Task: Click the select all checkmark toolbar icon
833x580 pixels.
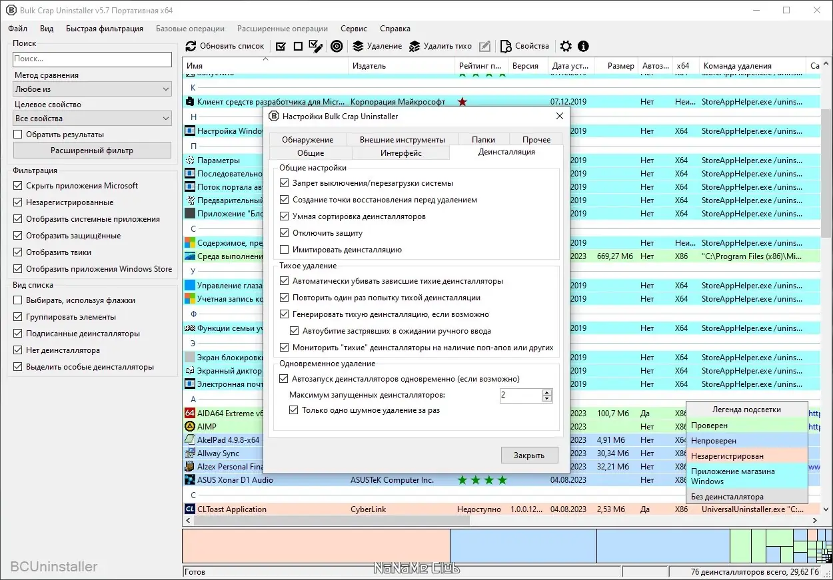Action: (x=281, y=46)
